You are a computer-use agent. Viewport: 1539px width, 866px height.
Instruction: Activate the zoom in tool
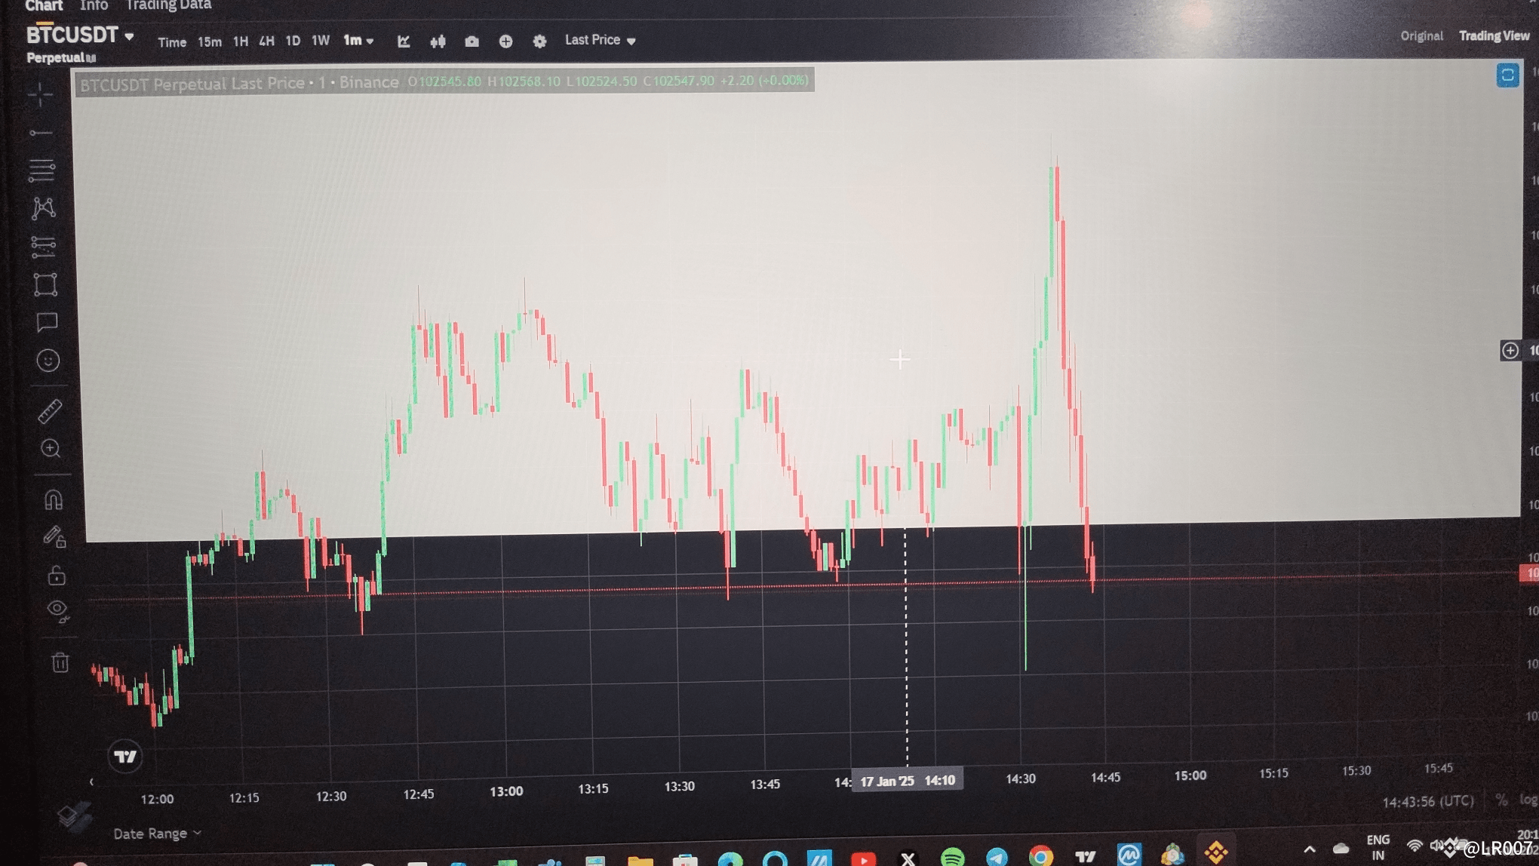pos(51,449)
